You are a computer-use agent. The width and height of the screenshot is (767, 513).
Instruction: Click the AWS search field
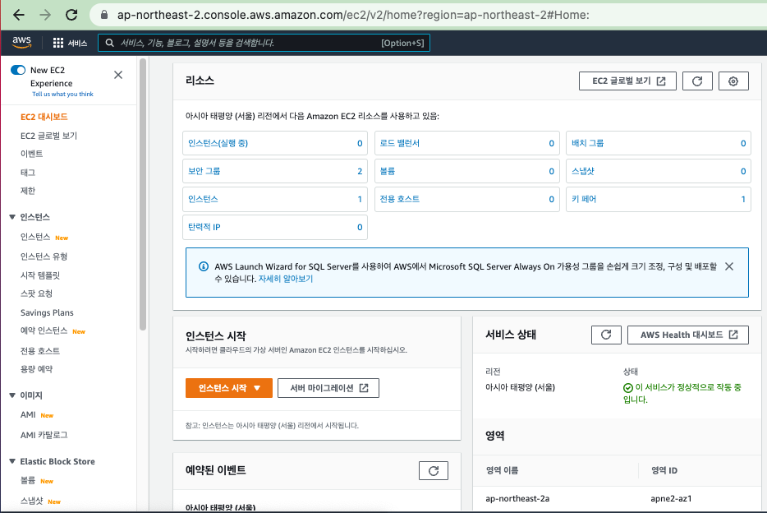[264, 43]
